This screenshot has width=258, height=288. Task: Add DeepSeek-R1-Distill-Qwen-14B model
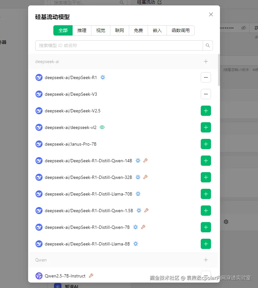pos(206,161)
